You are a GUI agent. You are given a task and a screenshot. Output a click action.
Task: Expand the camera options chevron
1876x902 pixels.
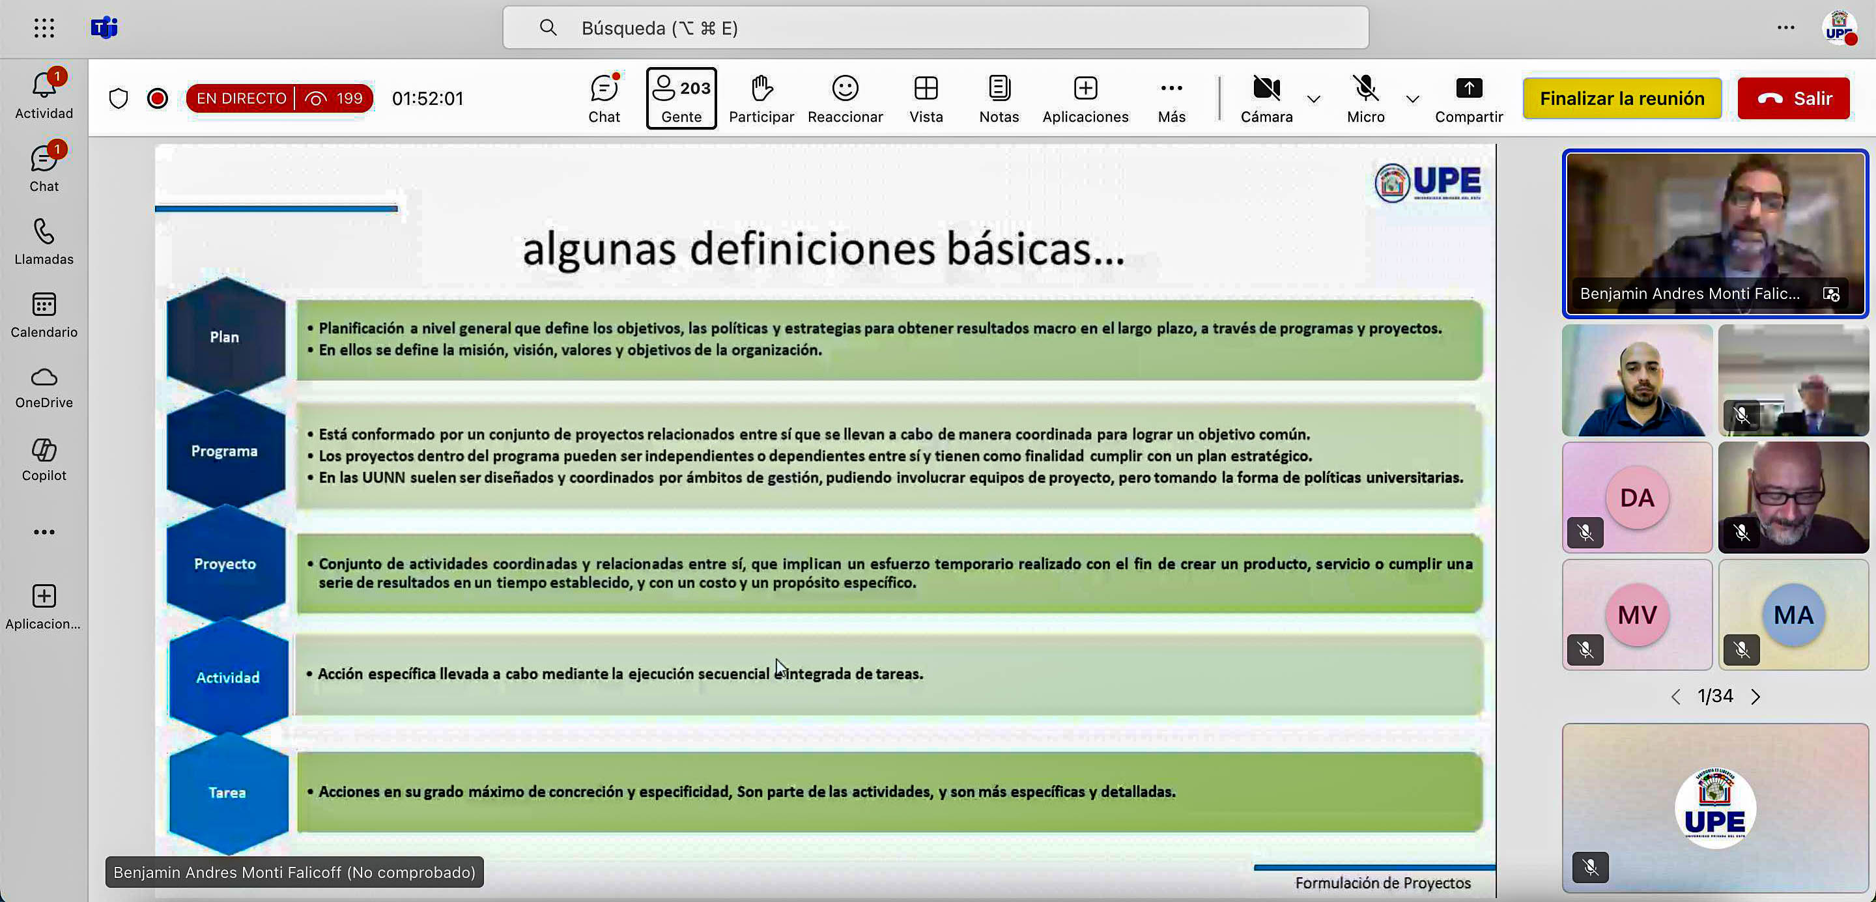1313,100
